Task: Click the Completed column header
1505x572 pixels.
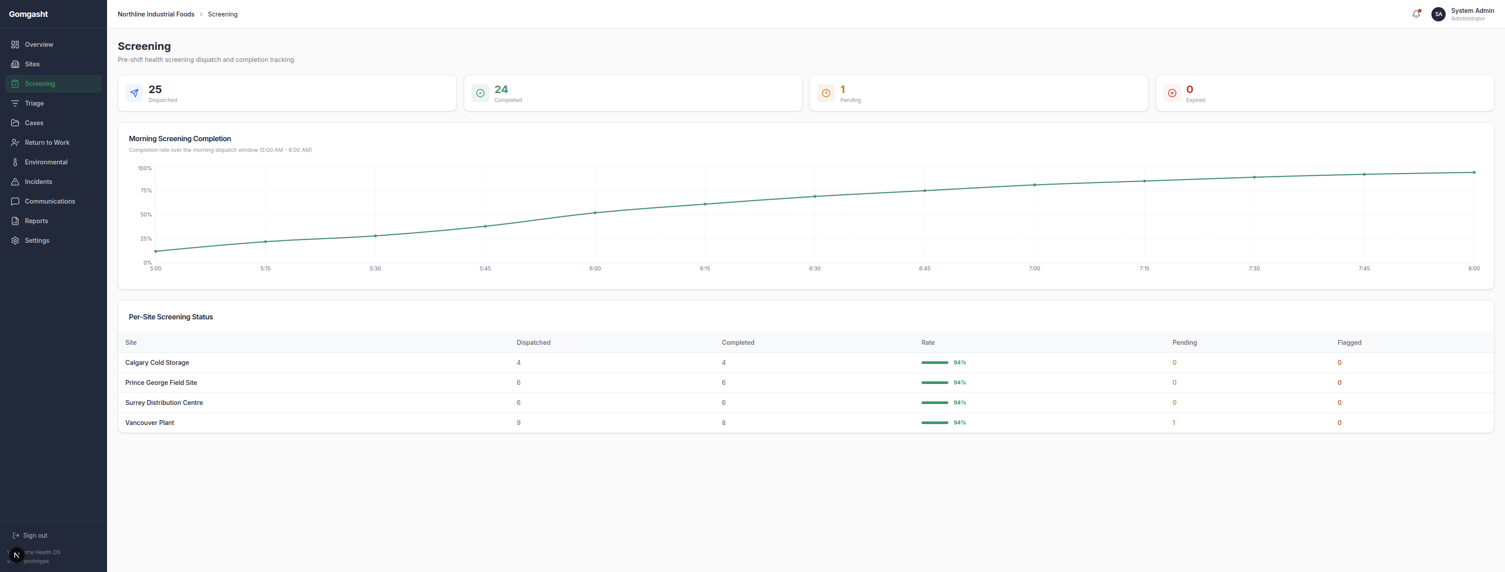Action: coord(738,343)
